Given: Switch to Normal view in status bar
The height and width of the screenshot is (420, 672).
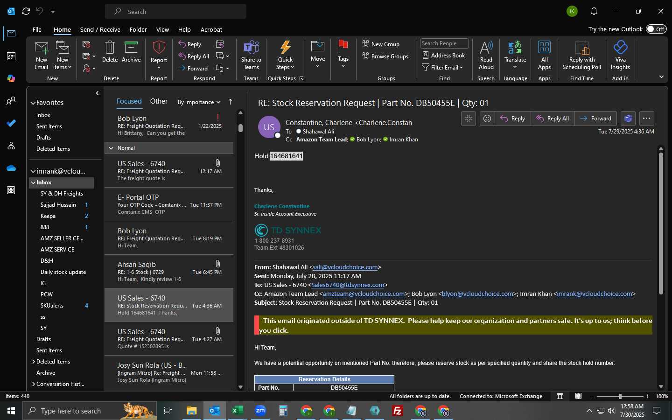Looking at the screenshot, I should point(560,396).
